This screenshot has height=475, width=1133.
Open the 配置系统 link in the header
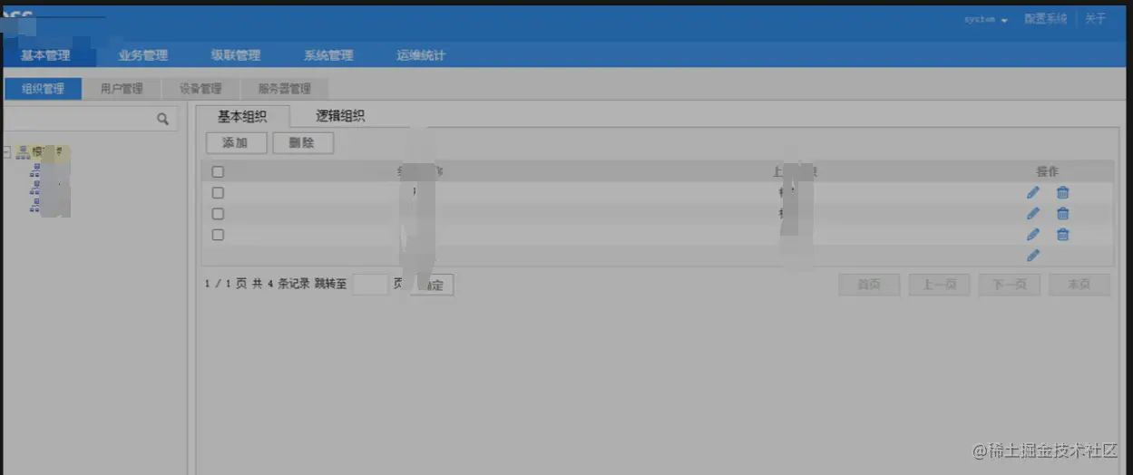(x=1046, y=19)
